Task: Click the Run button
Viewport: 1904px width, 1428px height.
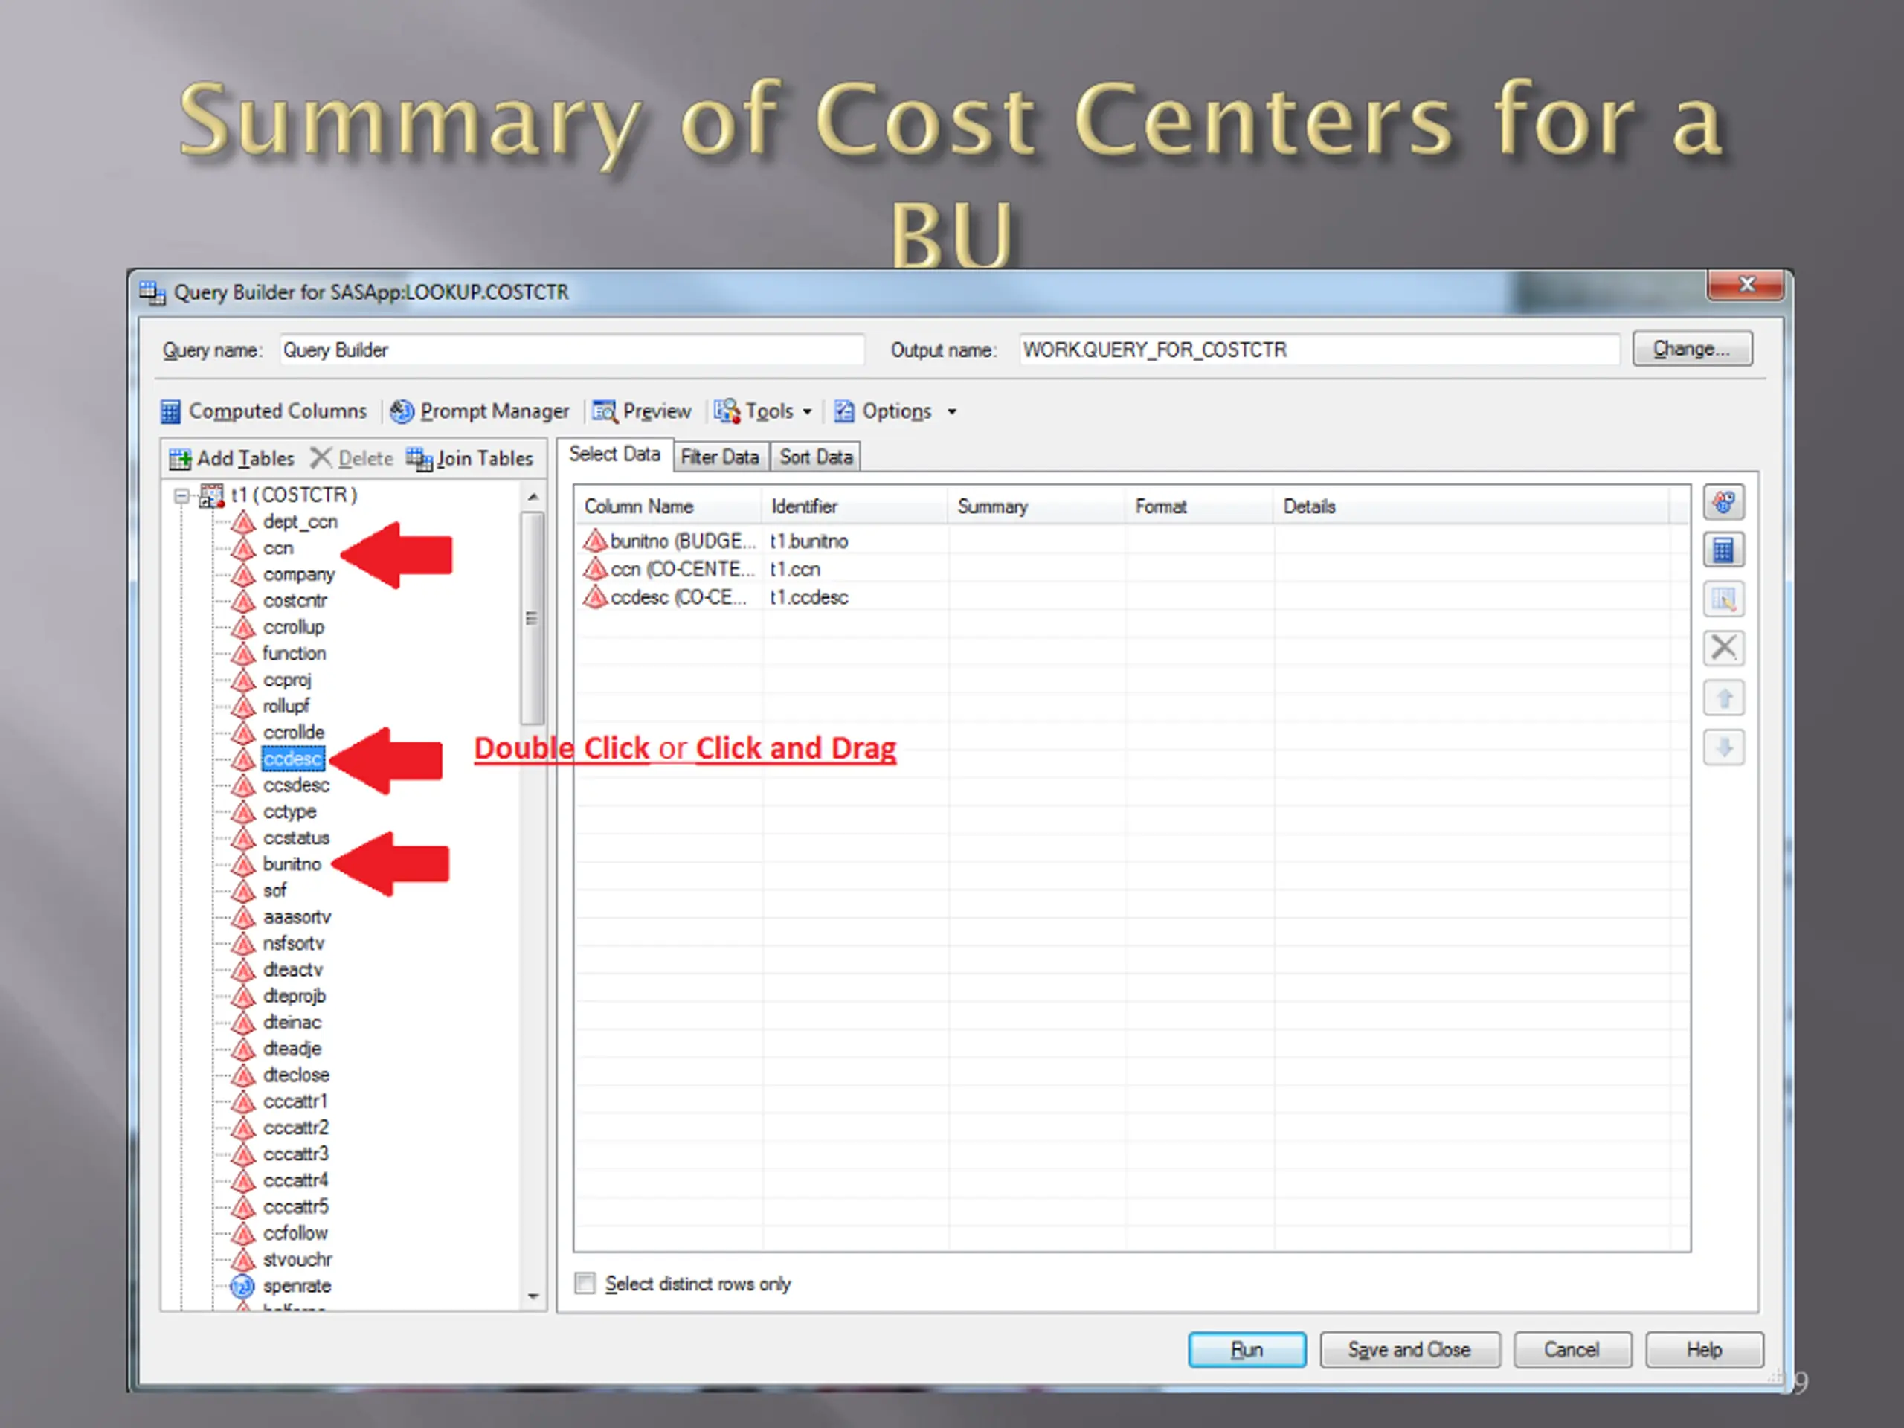Action: (x=1247, y=1350)
